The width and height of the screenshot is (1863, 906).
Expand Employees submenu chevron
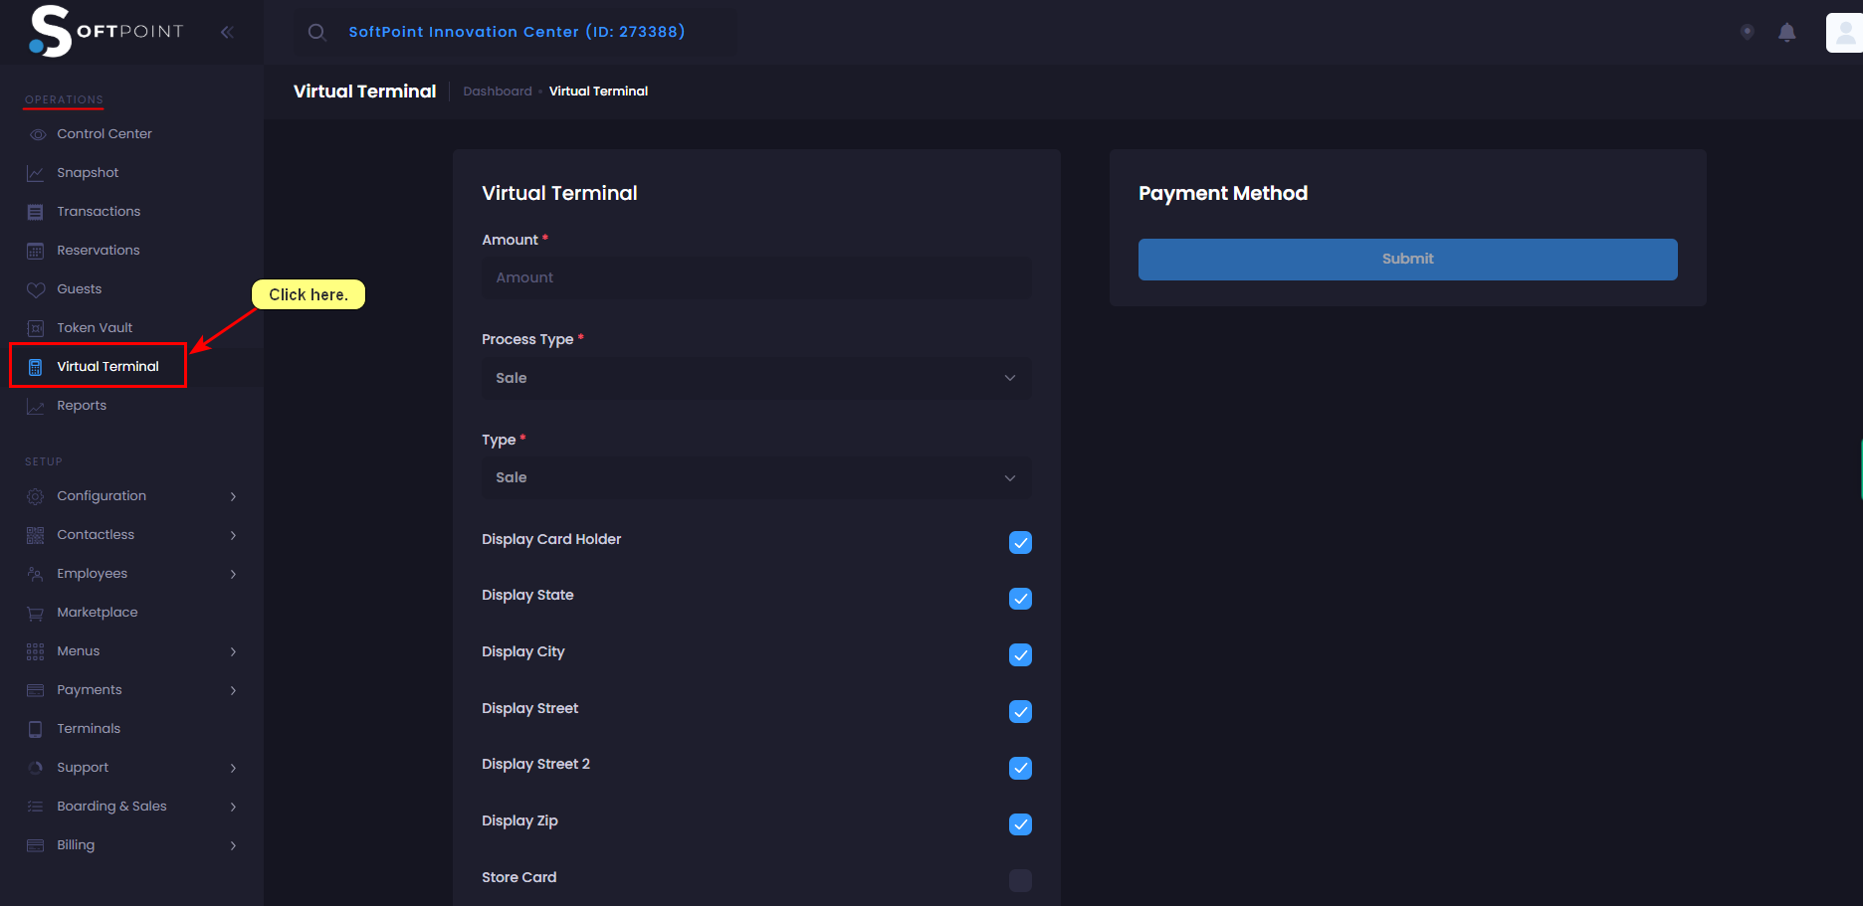point(233,574)
